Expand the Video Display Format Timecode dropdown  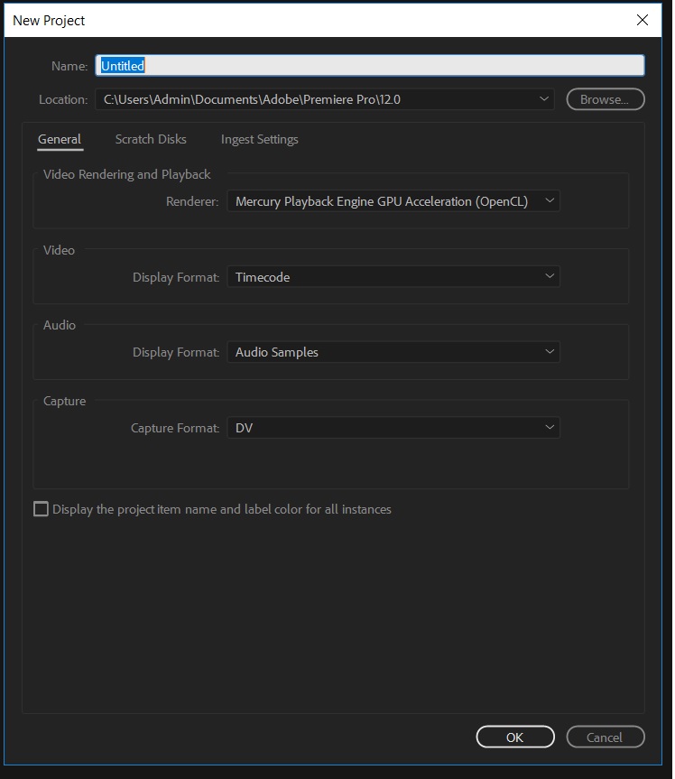point(393,277)
